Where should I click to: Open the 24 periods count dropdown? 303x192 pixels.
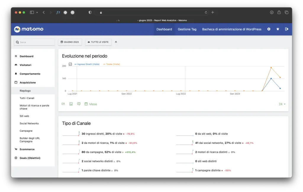coord(282,104)
